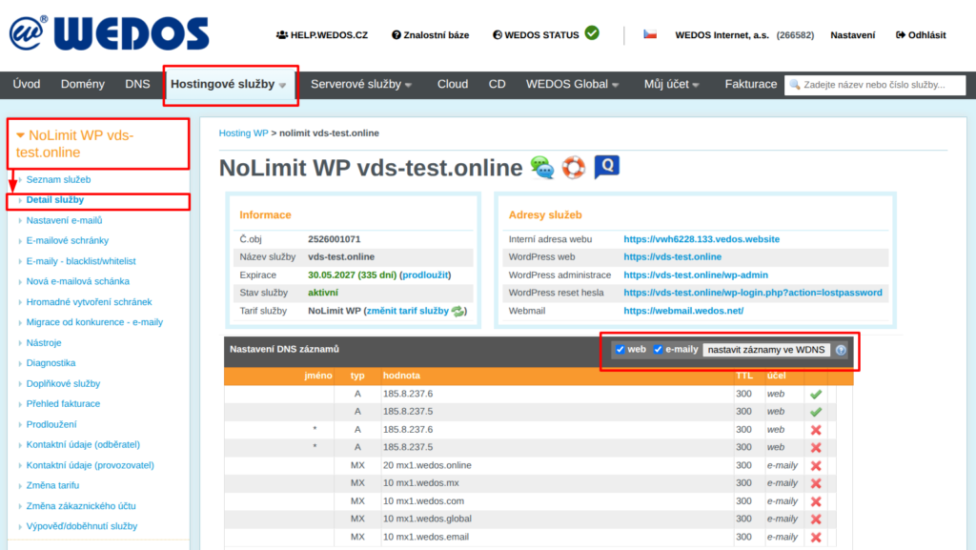Open E-mailové schránky in sidebar

tap(68, 240)
